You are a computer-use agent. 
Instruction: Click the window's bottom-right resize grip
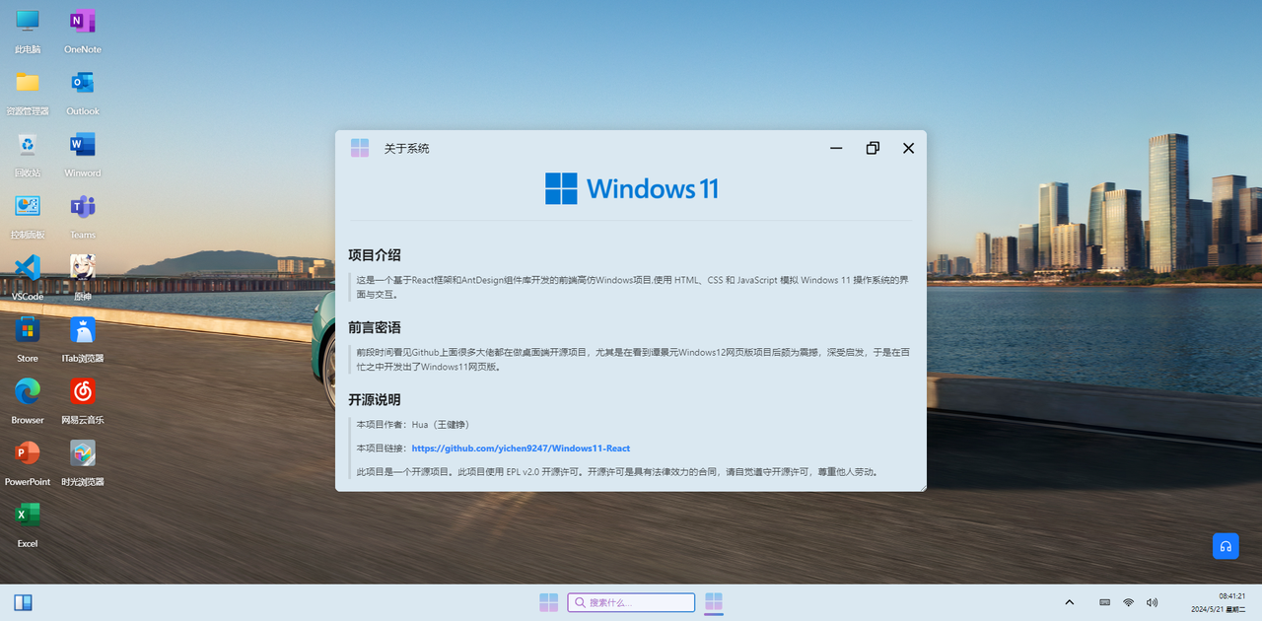922,486
